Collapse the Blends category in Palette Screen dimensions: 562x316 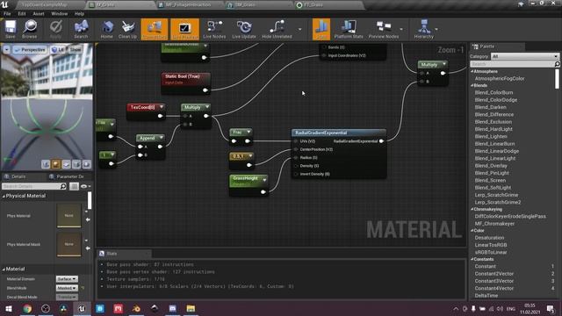coord(472,85)
